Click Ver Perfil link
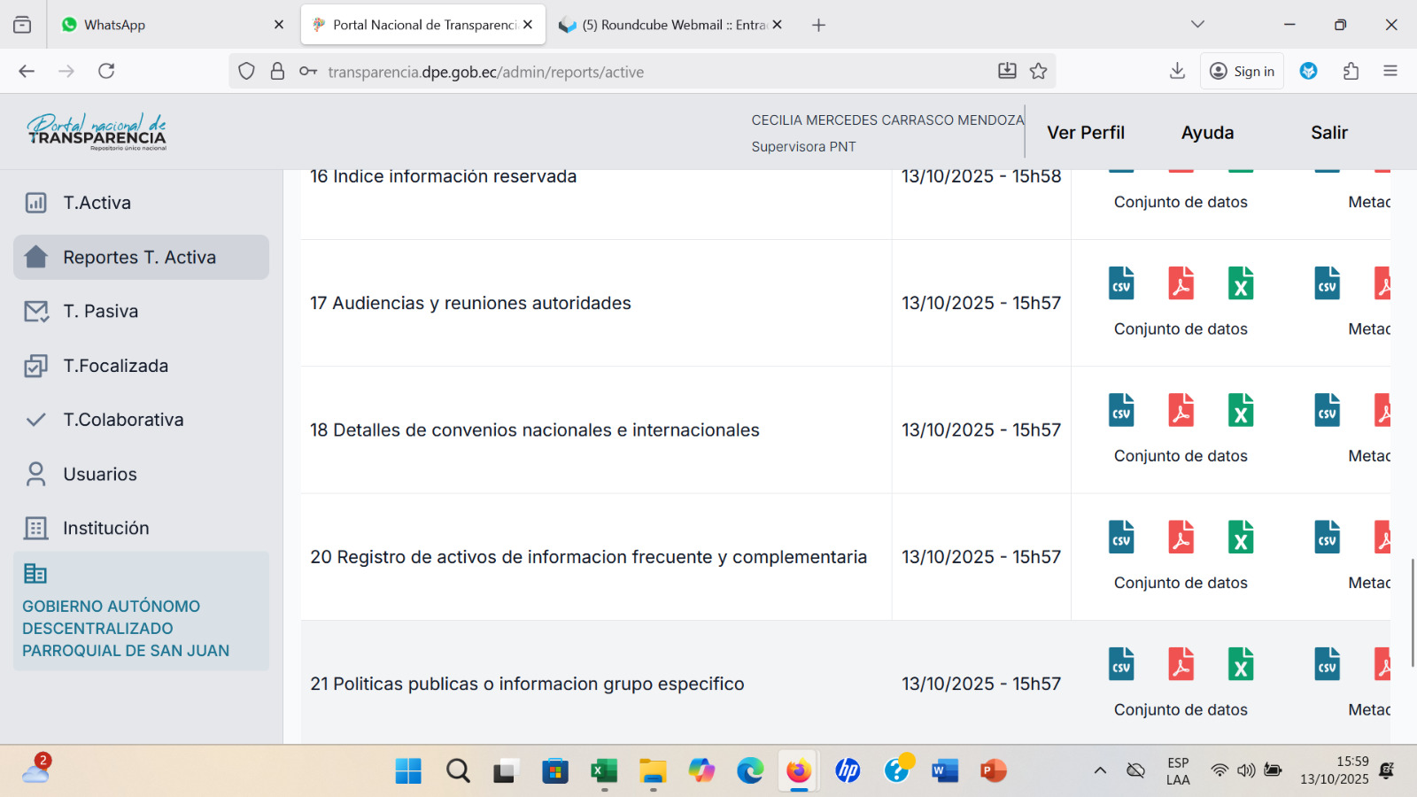1417x797 pixels. click(x=1086, y=133)
